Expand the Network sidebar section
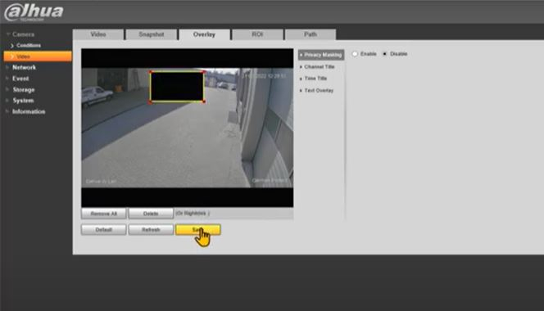Viewport: 544px width, 311px height. point(24,67)
